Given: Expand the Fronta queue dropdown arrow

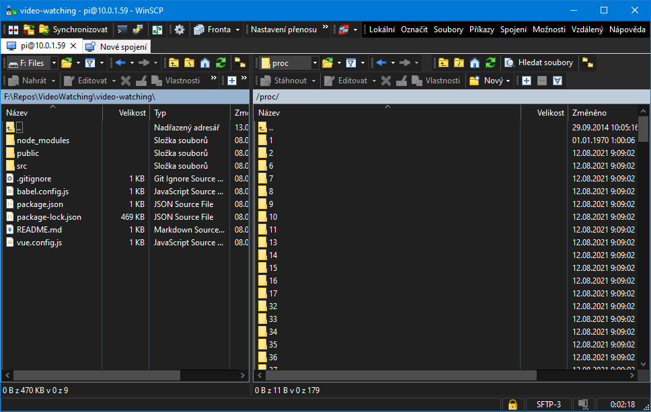Looking at the screenshot, I should tap(237, 30).
